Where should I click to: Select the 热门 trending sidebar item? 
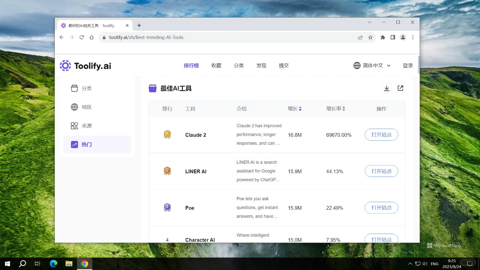click(x=86, y=144)
